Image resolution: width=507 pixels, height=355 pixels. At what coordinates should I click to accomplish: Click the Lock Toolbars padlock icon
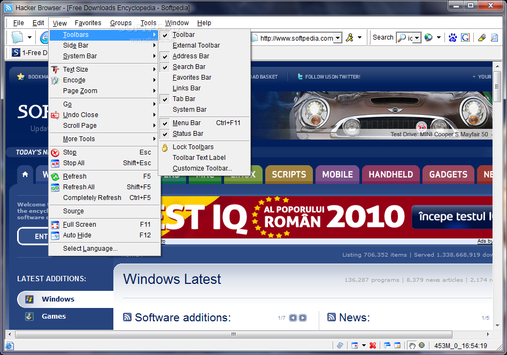tap(165, 148)
